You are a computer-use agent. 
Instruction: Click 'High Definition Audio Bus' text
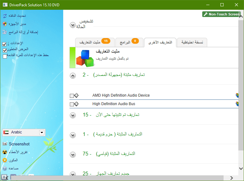point(114,104)
